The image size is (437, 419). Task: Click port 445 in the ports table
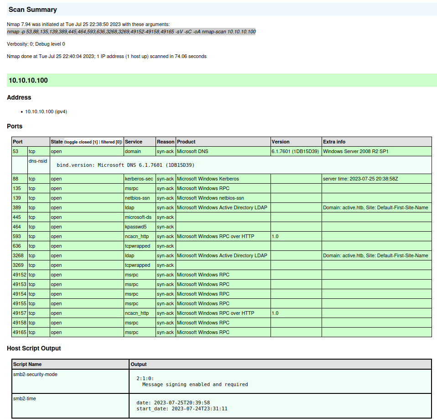pos(17,217)
